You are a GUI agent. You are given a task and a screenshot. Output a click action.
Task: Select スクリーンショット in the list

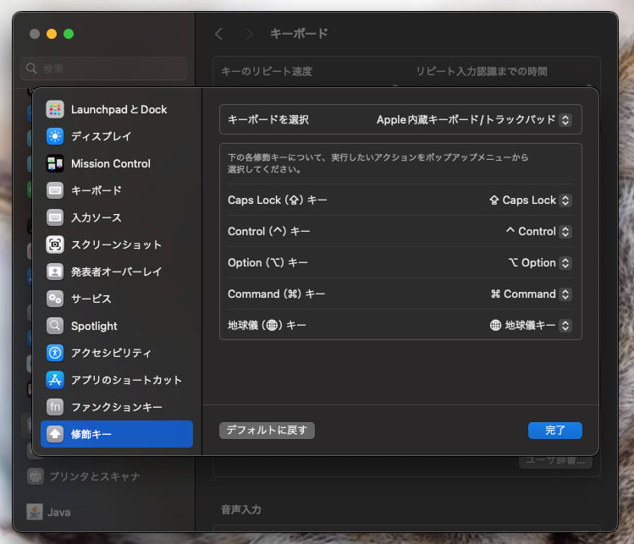click(x=117, y=245)
